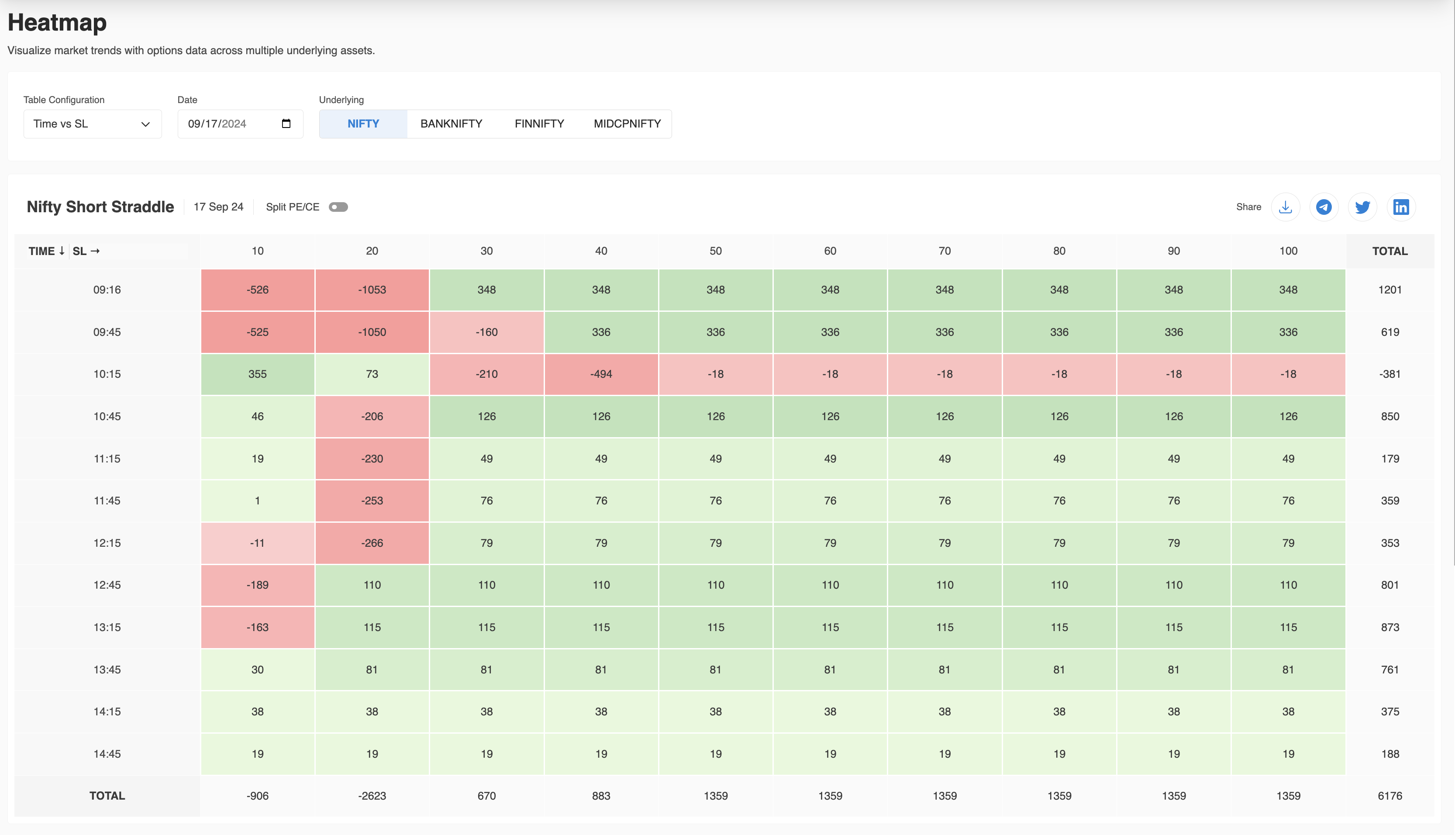Click the -210 cell in 10:15 row
The height and width of the screenshot is (835, 1455).
[x=487, y=374]
